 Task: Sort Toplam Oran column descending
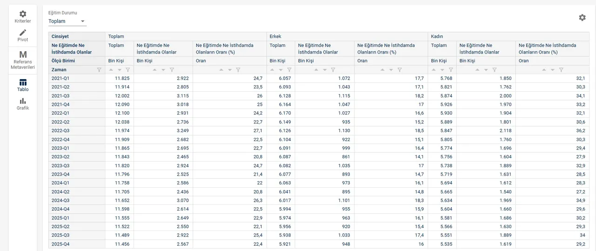pos(230,70)
